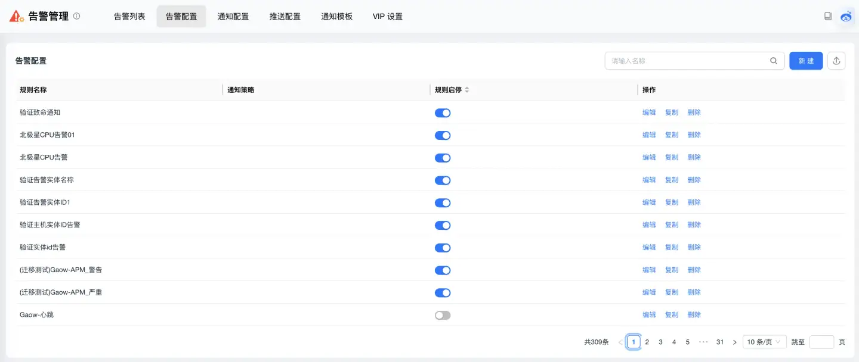Click the 新建 button
The image size is (859, 362).
point(806,60)
